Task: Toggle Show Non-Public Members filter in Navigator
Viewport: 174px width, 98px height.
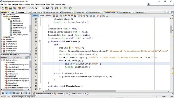Action: [x=14, y=93]
